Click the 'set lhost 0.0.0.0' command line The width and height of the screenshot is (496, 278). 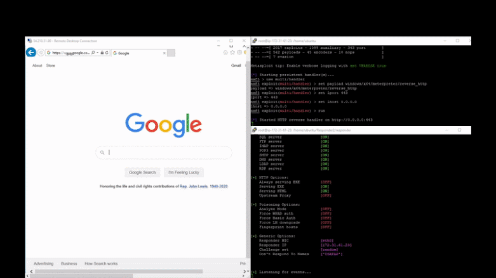click(304, 102)
